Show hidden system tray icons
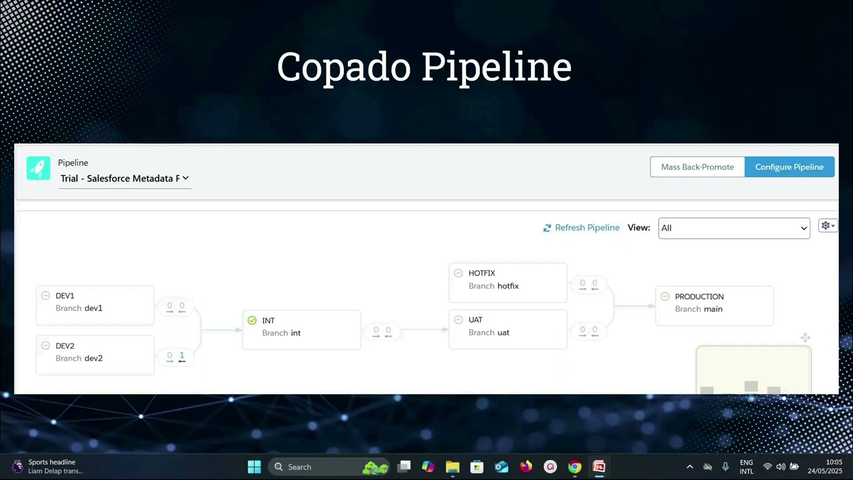The width and height of the screenshot is (853, 480). (690, 467)
